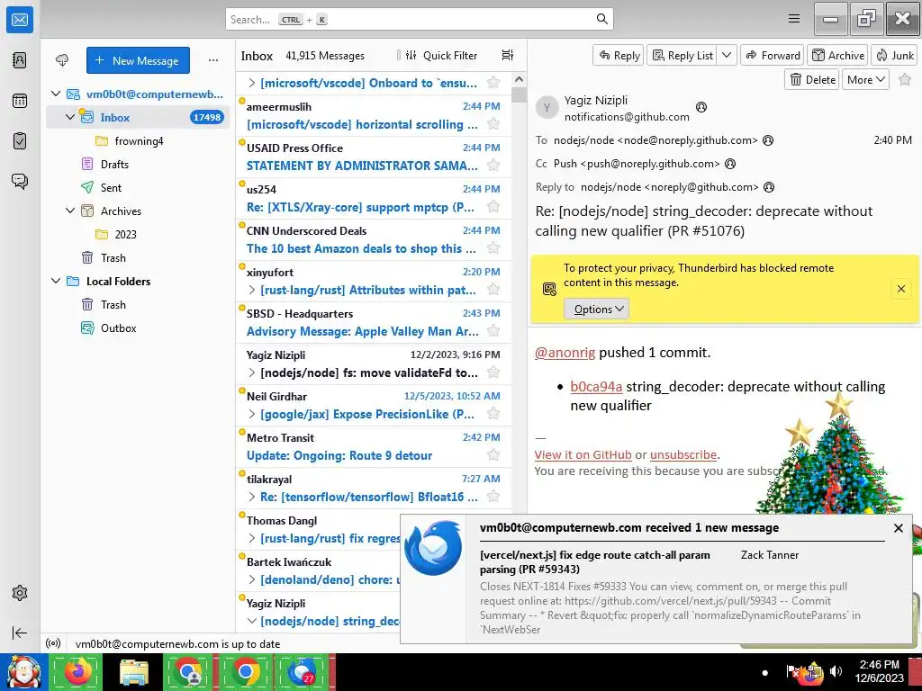Toggle the Quick Filter bar
Image resolution: width=922 pixels, height=691 pixels.
click(x=441, y=55)
